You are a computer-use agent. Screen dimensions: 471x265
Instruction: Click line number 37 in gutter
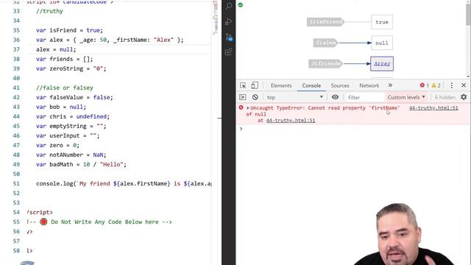pos(16,49)
